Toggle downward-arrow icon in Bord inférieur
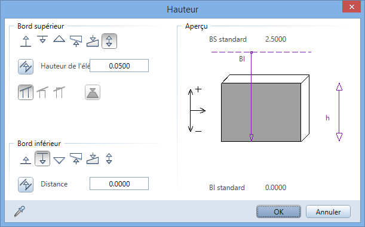The image size is (365, 227). tap(42, 158)
